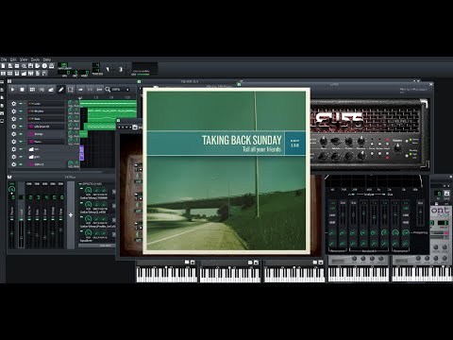Play the song in Song Editor
The width and height of the screenshot is (453, 340).
12,90
